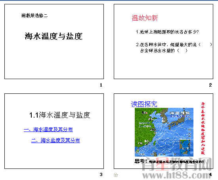The height and width of the screenshot is (180, 218).
Task: Click slide number 2 label
Action: [210, 85]
